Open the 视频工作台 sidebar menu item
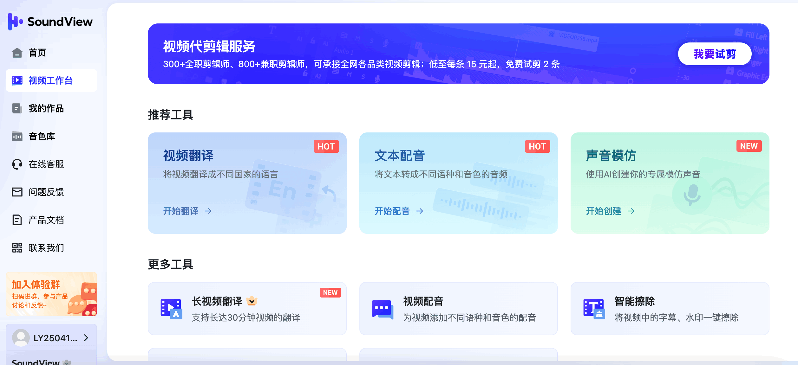798x365 pixels. coord(51,80)
